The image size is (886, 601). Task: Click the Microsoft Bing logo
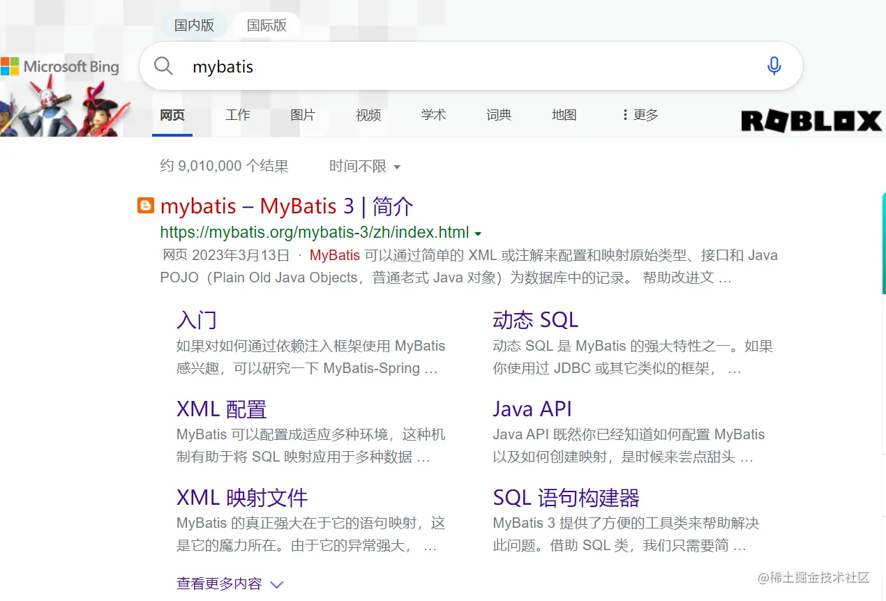(x=60, y=67)
